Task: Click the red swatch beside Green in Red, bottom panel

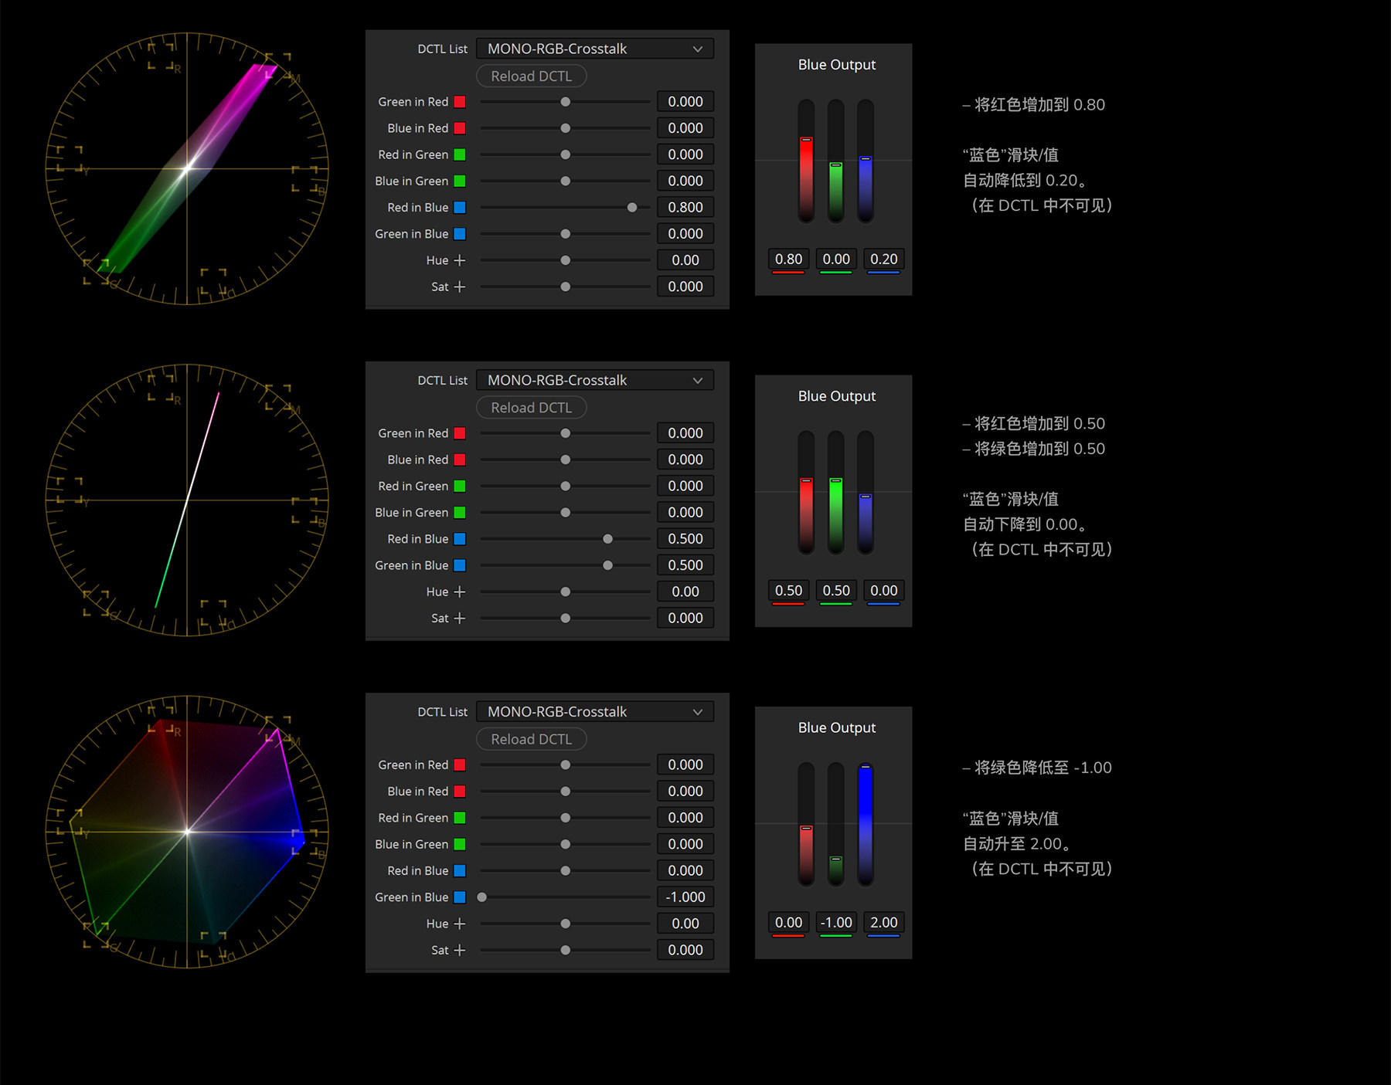Action: click(460, 765)
